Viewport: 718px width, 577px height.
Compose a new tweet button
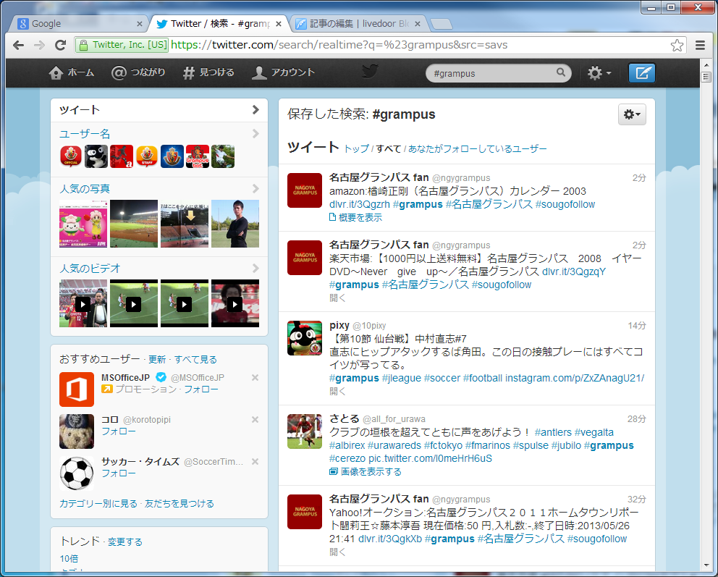641,73
